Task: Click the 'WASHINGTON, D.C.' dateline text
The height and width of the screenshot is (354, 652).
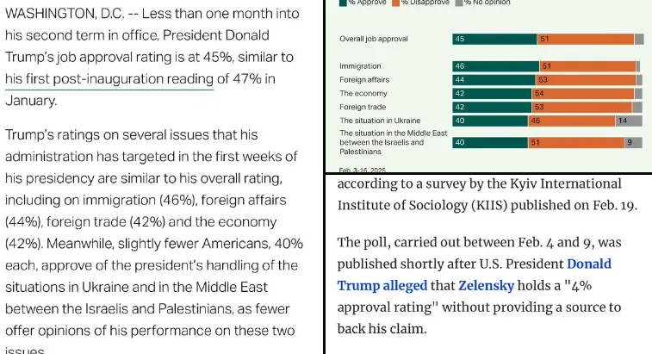Action: (x=65, y=15)
